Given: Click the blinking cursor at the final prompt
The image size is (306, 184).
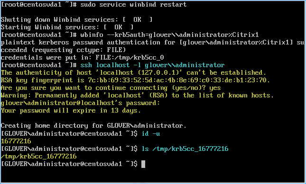Looking at the screenshot, I should pyautogui.click(x=143, y=164).
